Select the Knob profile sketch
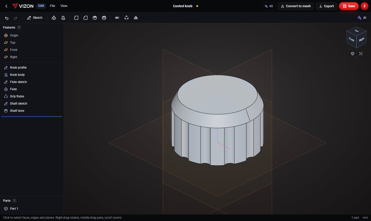The width and height of the screenshot is (371, 221). (x=32, y=68)
